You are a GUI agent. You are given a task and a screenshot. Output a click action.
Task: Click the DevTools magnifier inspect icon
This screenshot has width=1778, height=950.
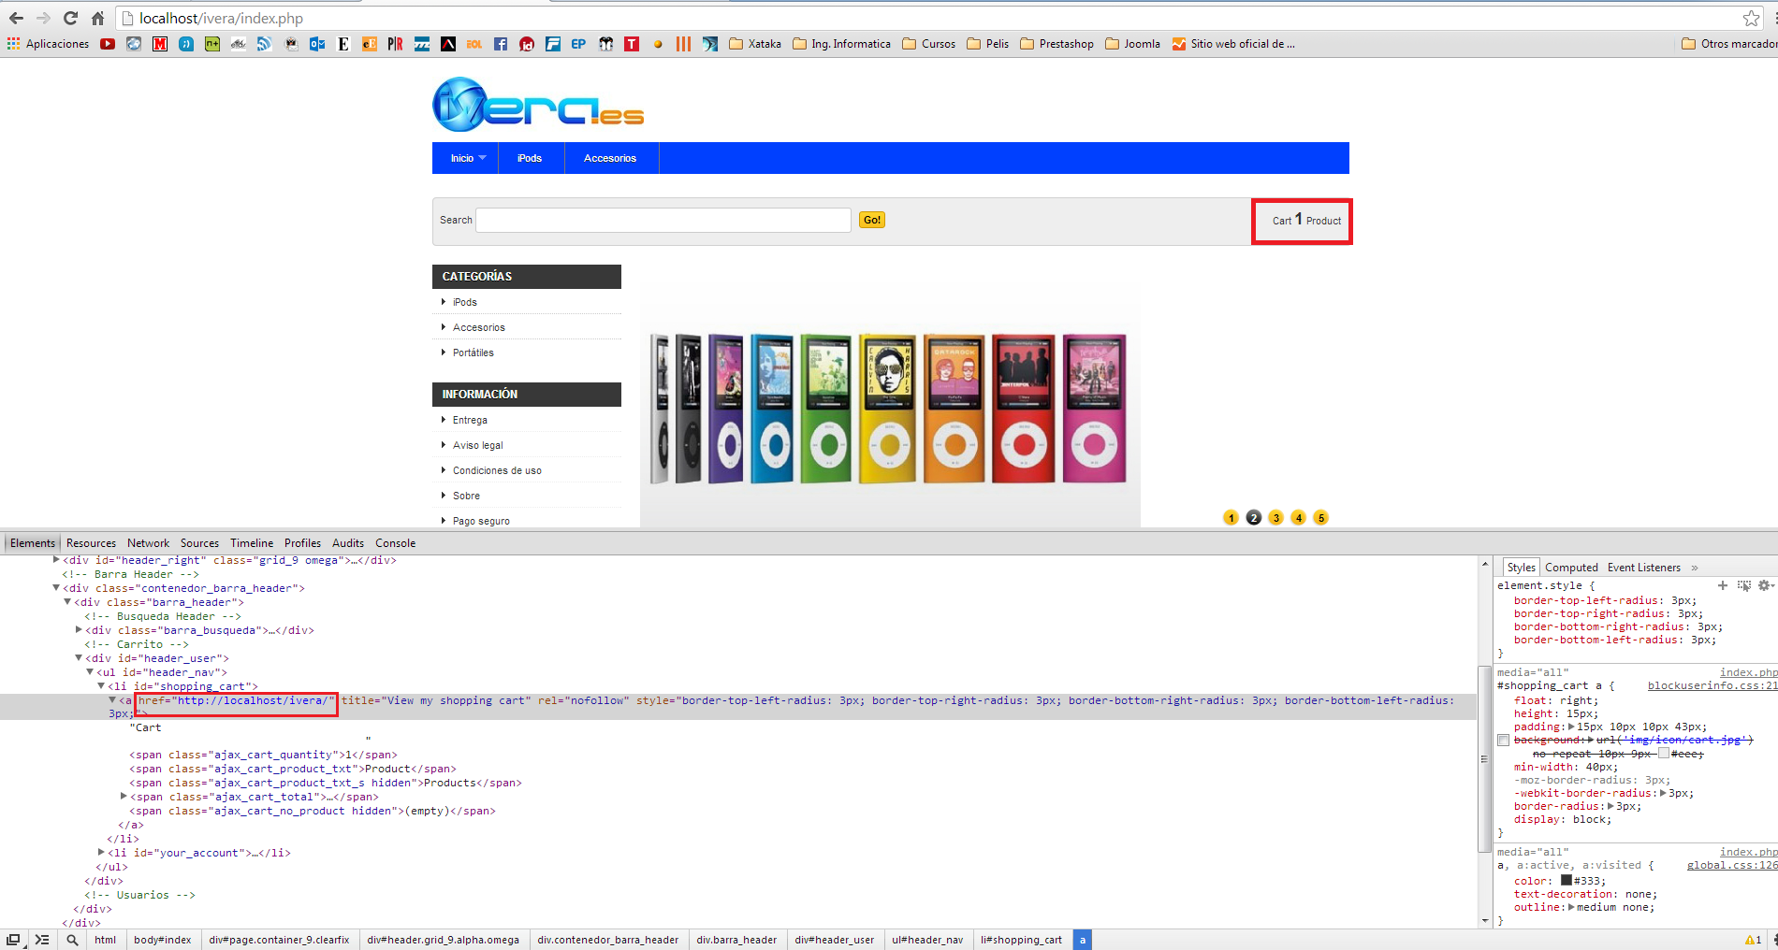coord(72,940)
